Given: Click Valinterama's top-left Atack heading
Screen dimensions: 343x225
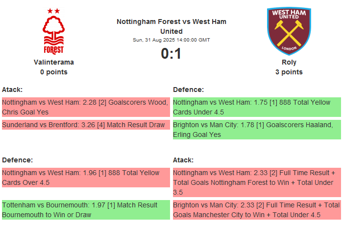Looking at the screenshot, I should pos(12,90).
